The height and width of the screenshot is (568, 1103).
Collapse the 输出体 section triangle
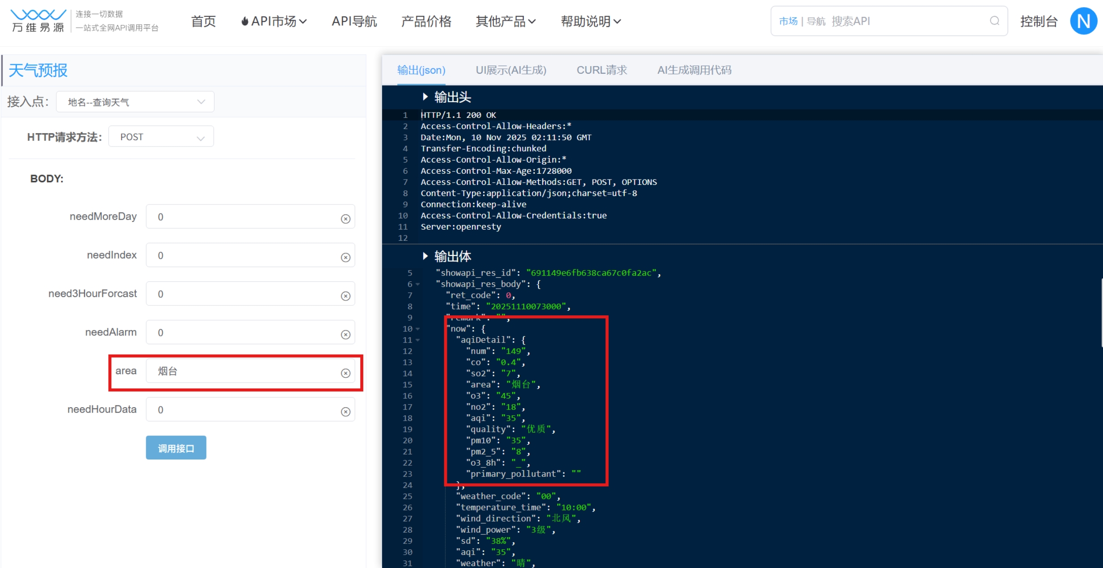pyautogui.click(x=425, y=256)
